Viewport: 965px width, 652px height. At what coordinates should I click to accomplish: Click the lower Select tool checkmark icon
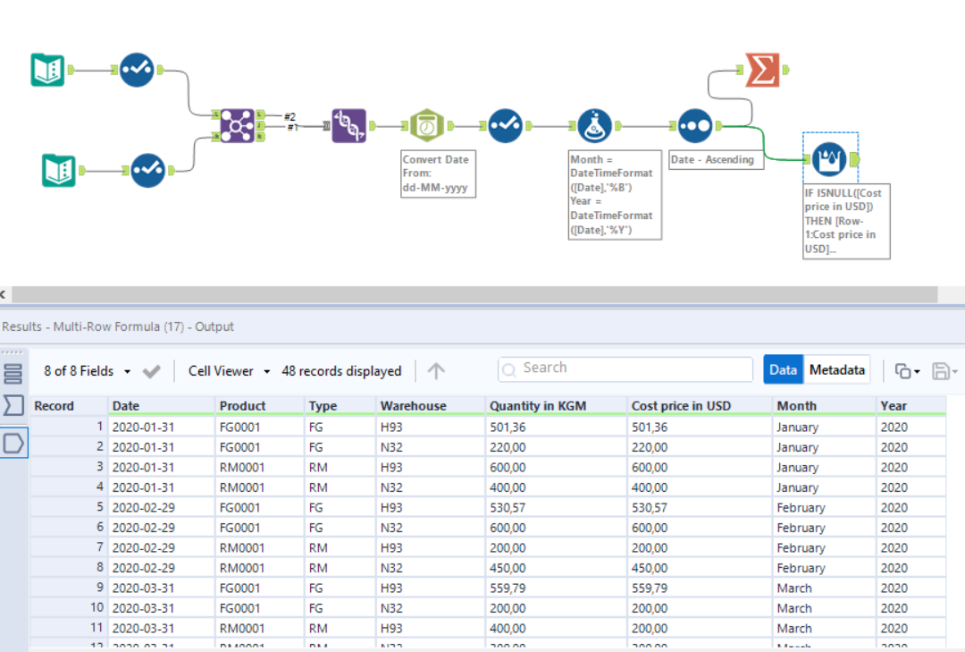[x=147, y=170]
